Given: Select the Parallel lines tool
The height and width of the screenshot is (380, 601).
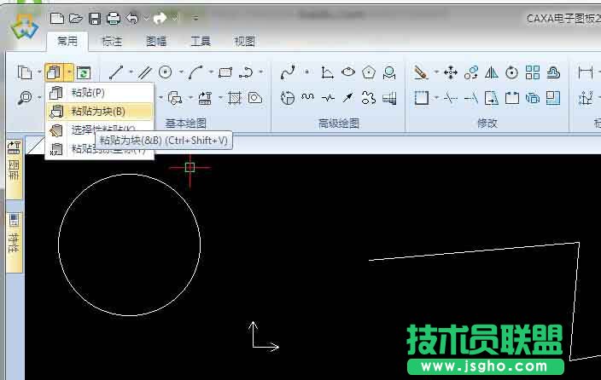Looking at the screenshot, I should 145,72.
